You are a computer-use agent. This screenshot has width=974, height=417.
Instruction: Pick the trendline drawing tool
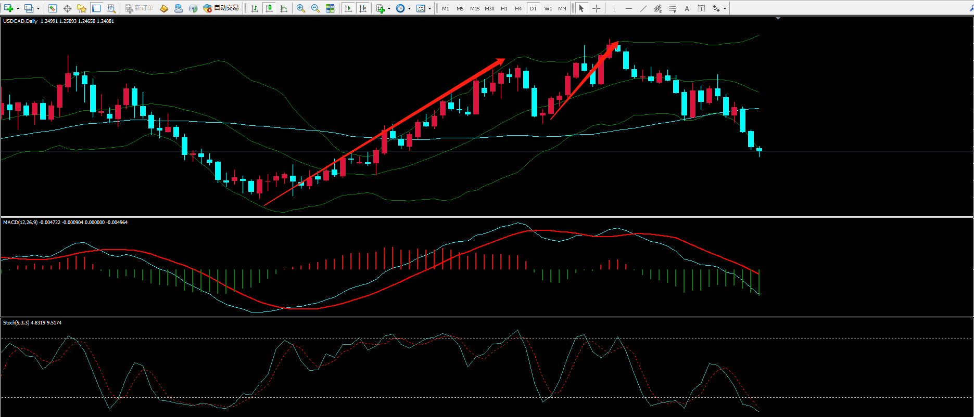coord(643,8)
